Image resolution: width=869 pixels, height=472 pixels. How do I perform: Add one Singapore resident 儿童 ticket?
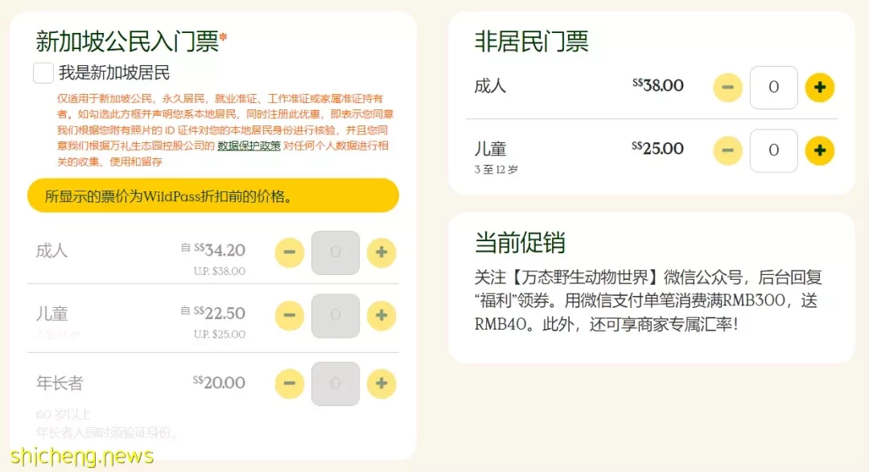click(x=381, y=316)
